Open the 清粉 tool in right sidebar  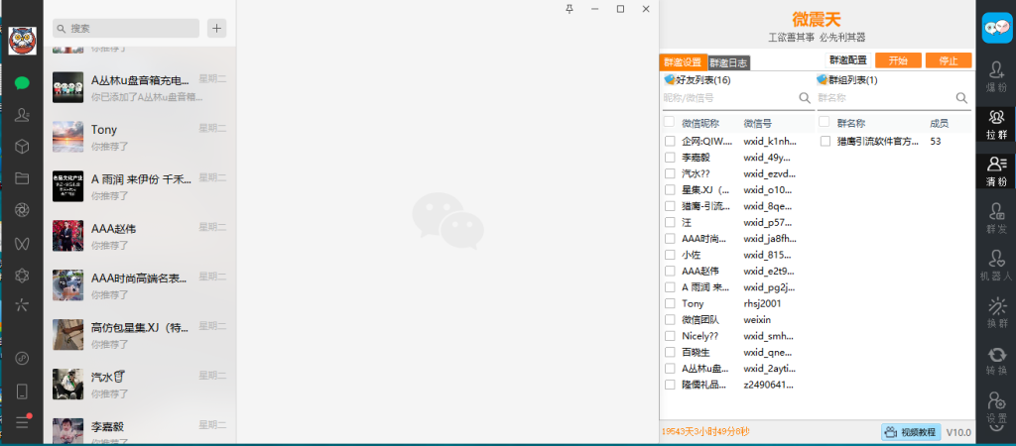[x=996, y=171]
